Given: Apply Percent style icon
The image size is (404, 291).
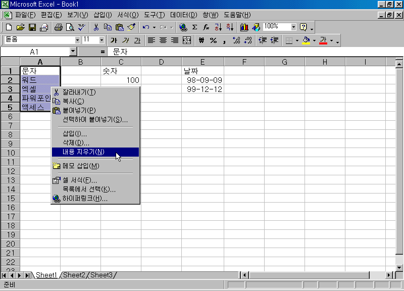Looking at the screenshot, I should coord(213,40).
